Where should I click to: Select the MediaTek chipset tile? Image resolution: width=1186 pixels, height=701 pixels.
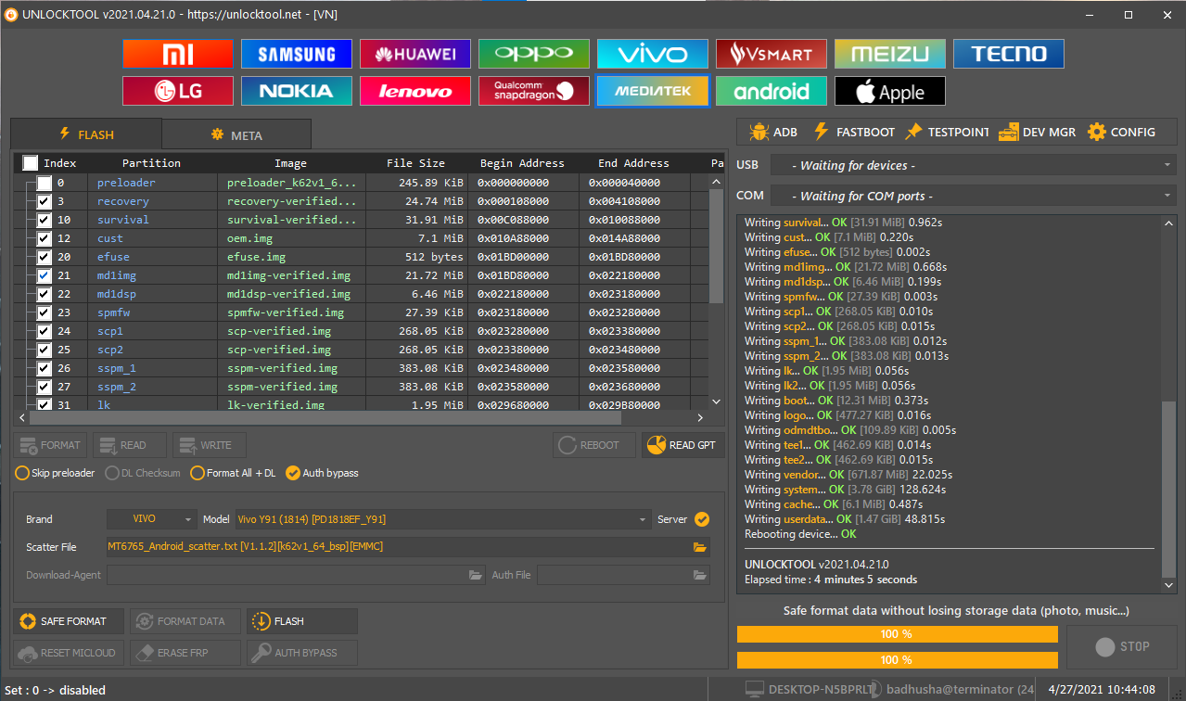653,91
